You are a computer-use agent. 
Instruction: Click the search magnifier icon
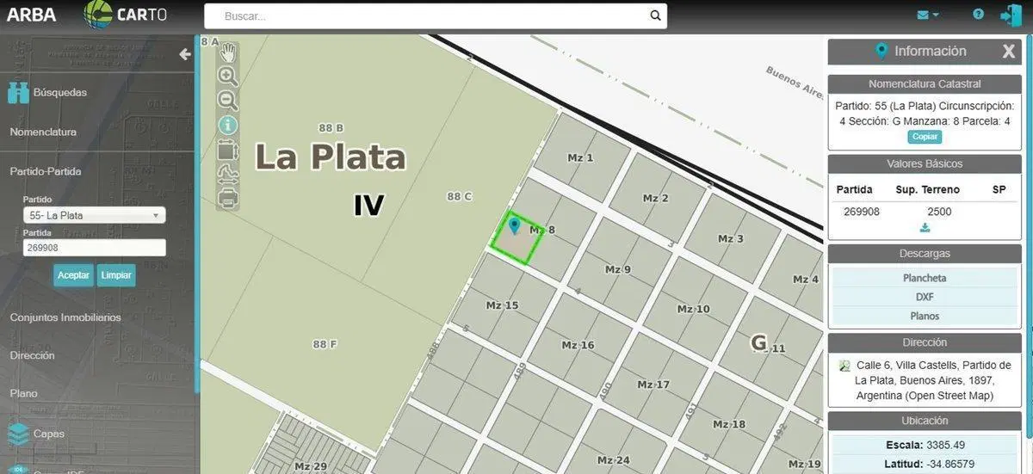[x=655, y=15]
